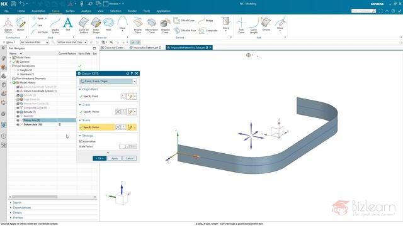Choose the Offset Curve command
Screen dimensions: 403x226
pos(184,20)
